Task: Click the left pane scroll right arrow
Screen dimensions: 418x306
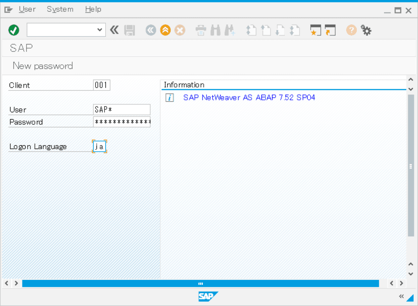Action: [16, 283]
